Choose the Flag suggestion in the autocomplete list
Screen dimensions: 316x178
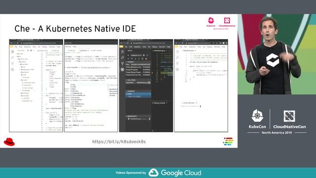[x=74, y=108]
